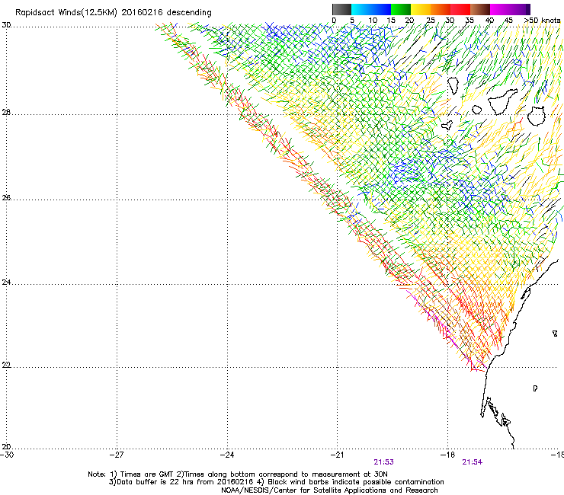Image resolution: width=564 pixels, height=495 pixels.
Task: Click the '>50 knots' legend label
Action: click(x=542, y=21)
